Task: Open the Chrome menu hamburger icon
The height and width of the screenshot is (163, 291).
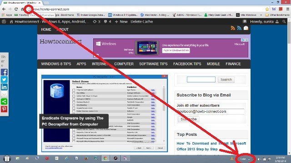Action: [288, 9]
